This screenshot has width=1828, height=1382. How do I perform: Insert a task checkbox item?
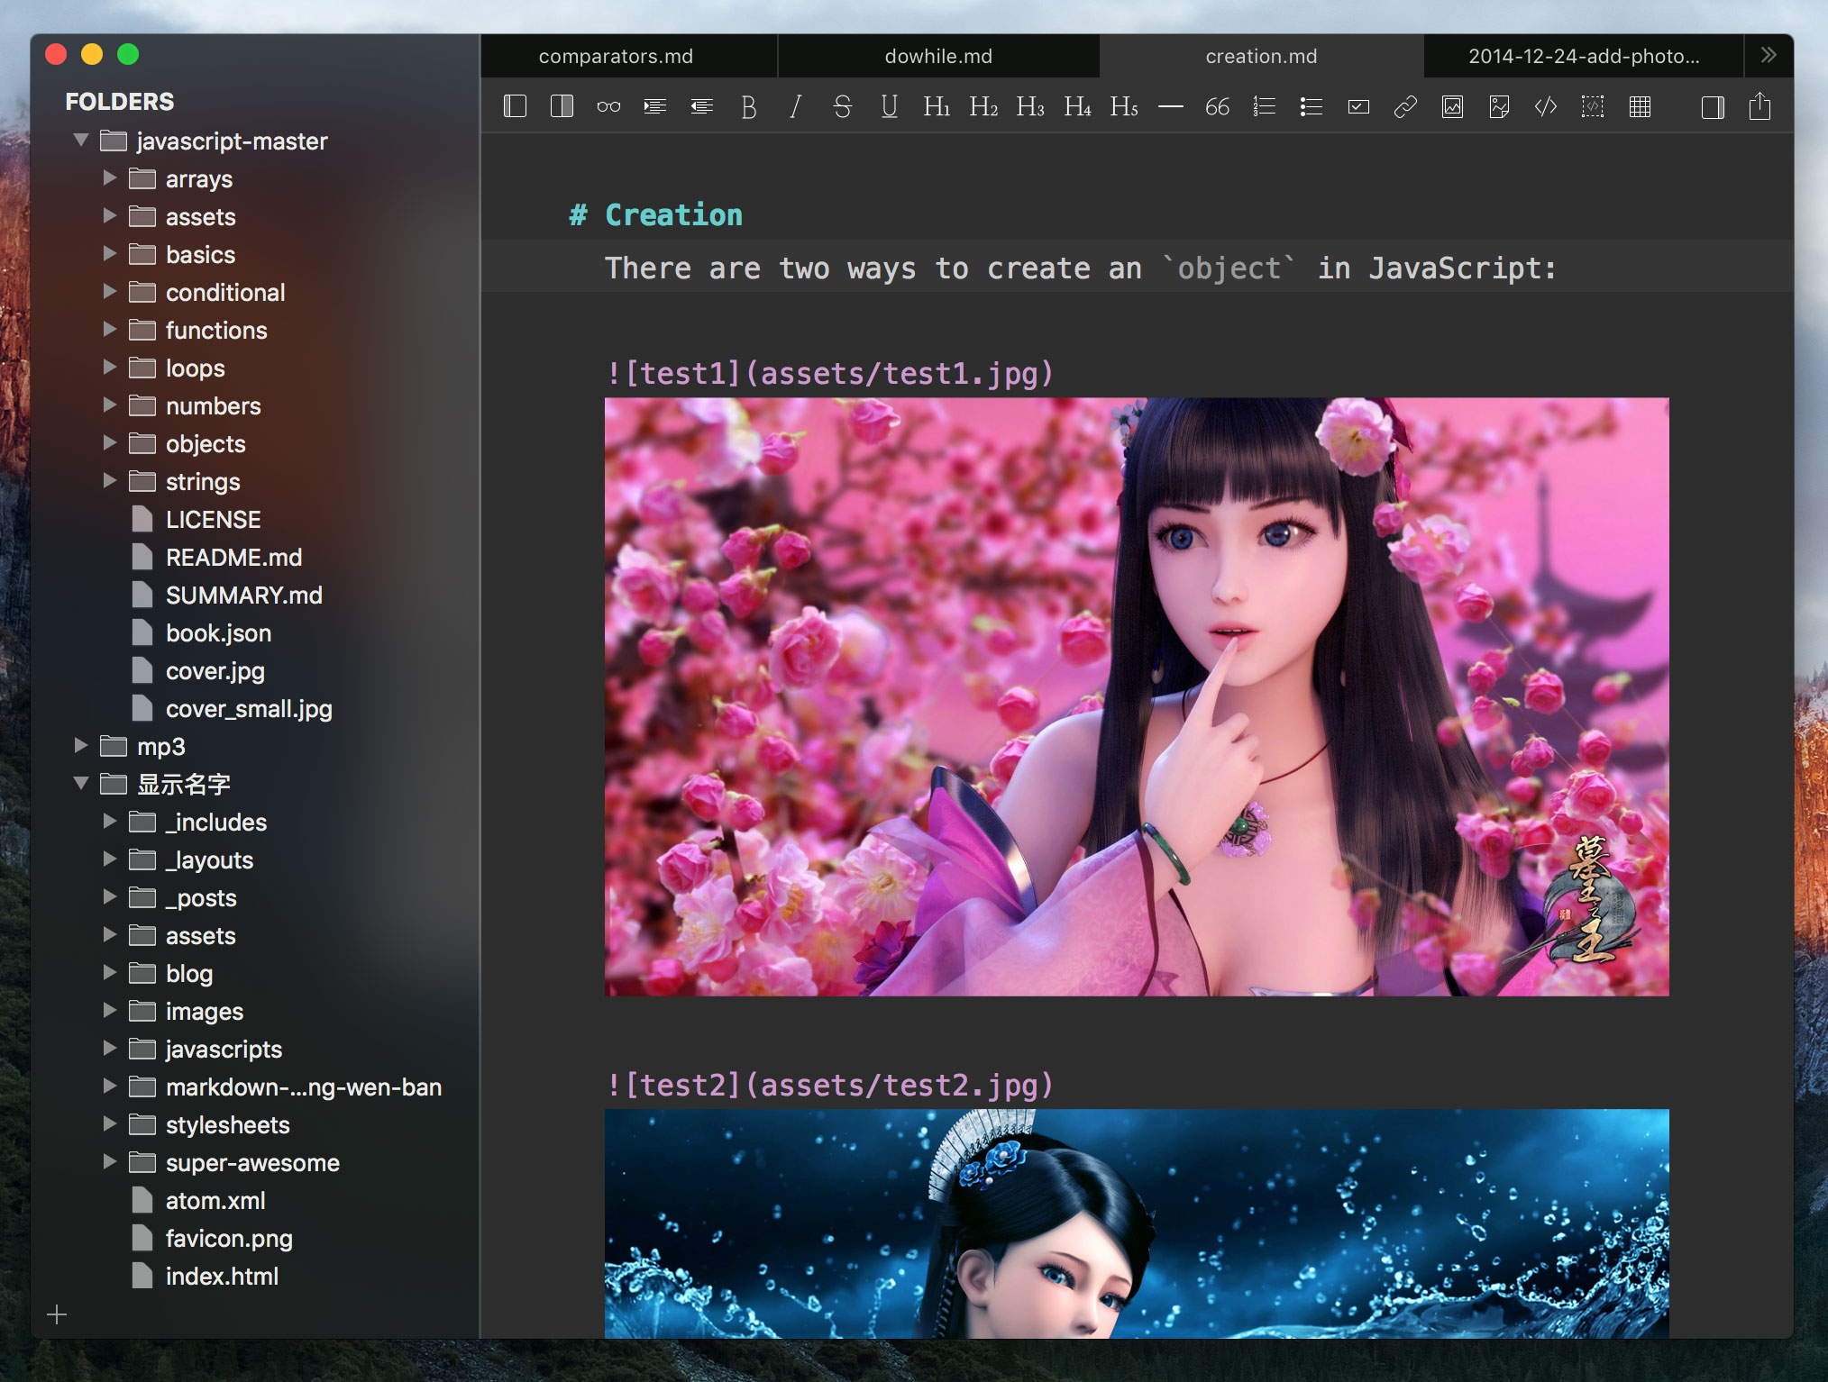[1357, 107]
